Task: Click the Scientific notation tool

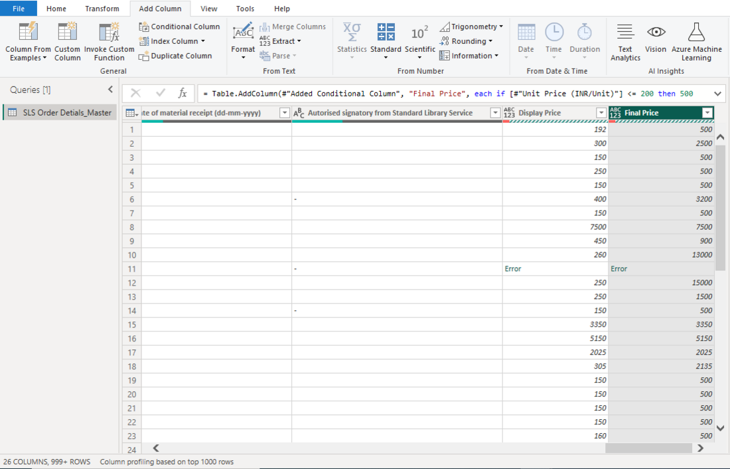Action: click(x=420, y=42)
